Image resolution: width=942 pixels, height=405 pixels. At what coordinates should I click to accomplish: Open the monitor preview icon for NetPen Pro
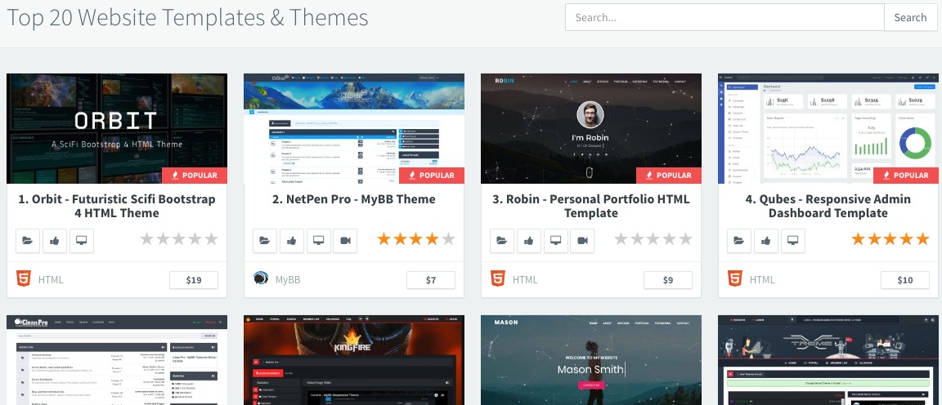click(319, 241)
